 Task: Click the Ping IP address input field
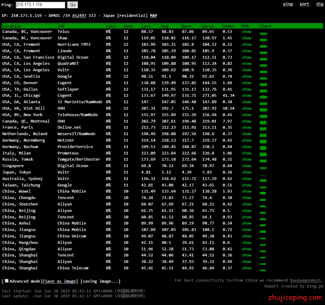[40, 5]
